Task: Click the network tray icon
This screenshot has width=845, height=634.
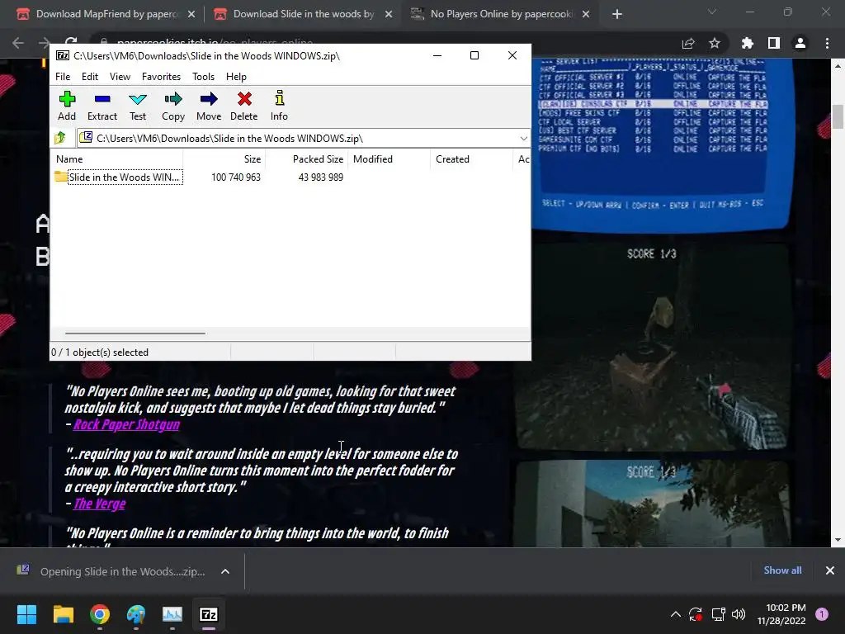Action: click(x=718, y=614)
